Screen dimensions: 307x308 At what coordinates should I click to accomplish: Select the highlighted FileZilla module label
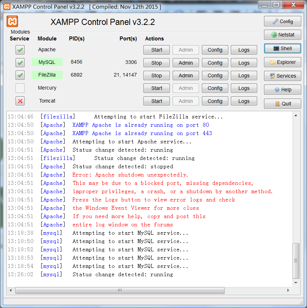(47, 75)
